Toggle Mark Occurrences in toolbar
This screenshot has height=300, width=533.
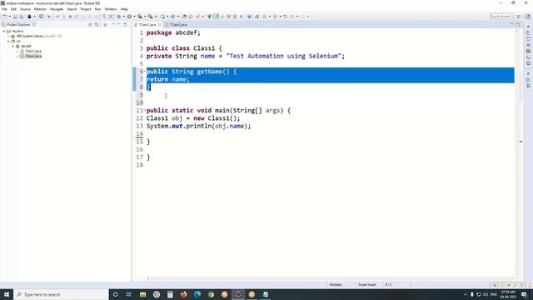(216, 17)
